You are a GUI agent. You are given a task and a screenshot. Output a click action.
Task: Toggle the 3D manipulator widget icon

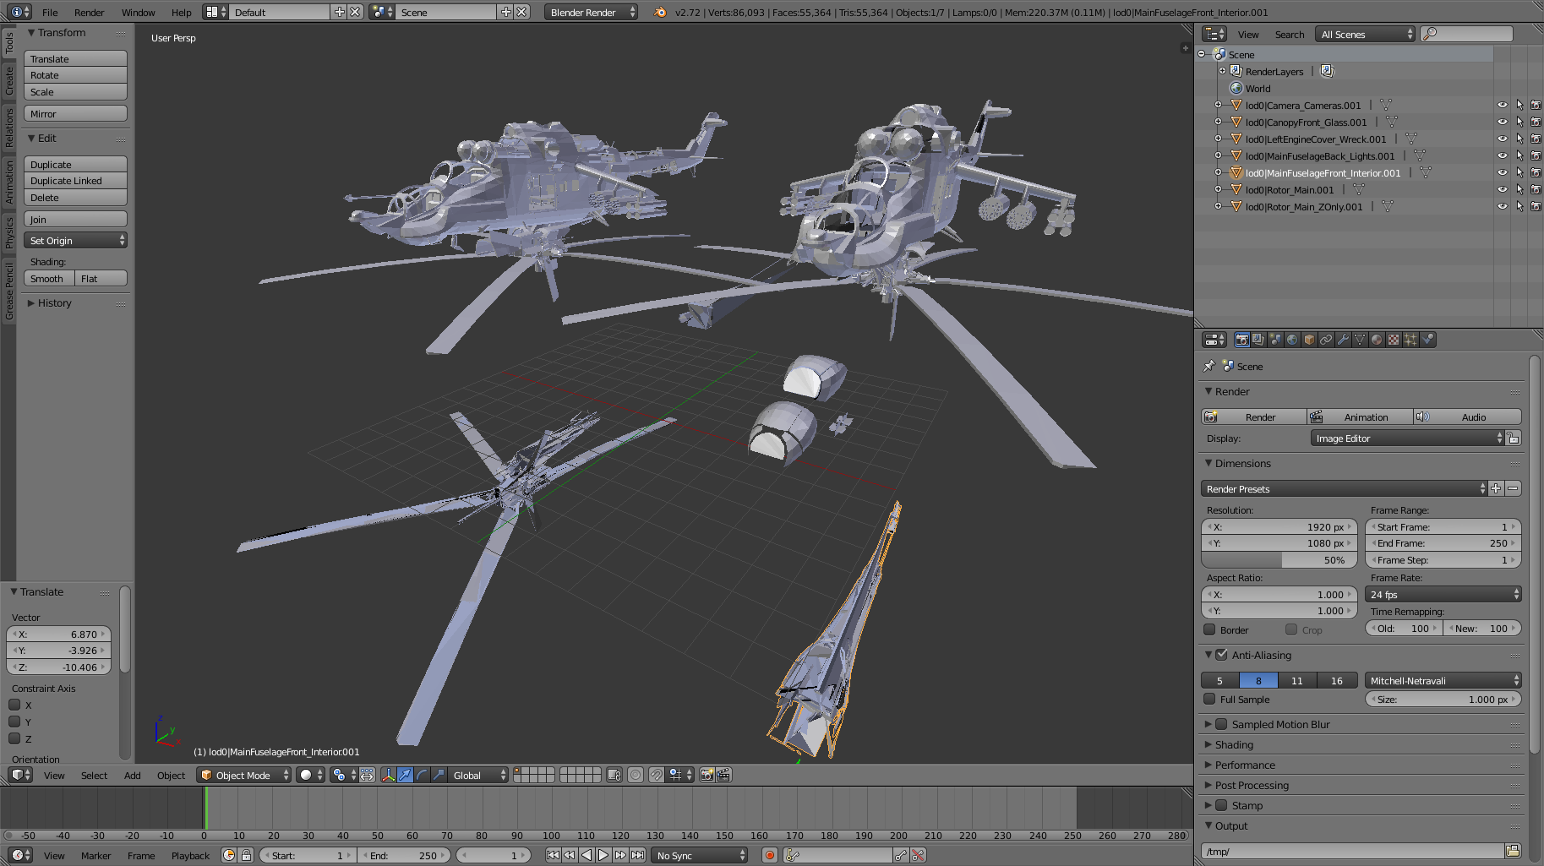[x=388, y=775]
